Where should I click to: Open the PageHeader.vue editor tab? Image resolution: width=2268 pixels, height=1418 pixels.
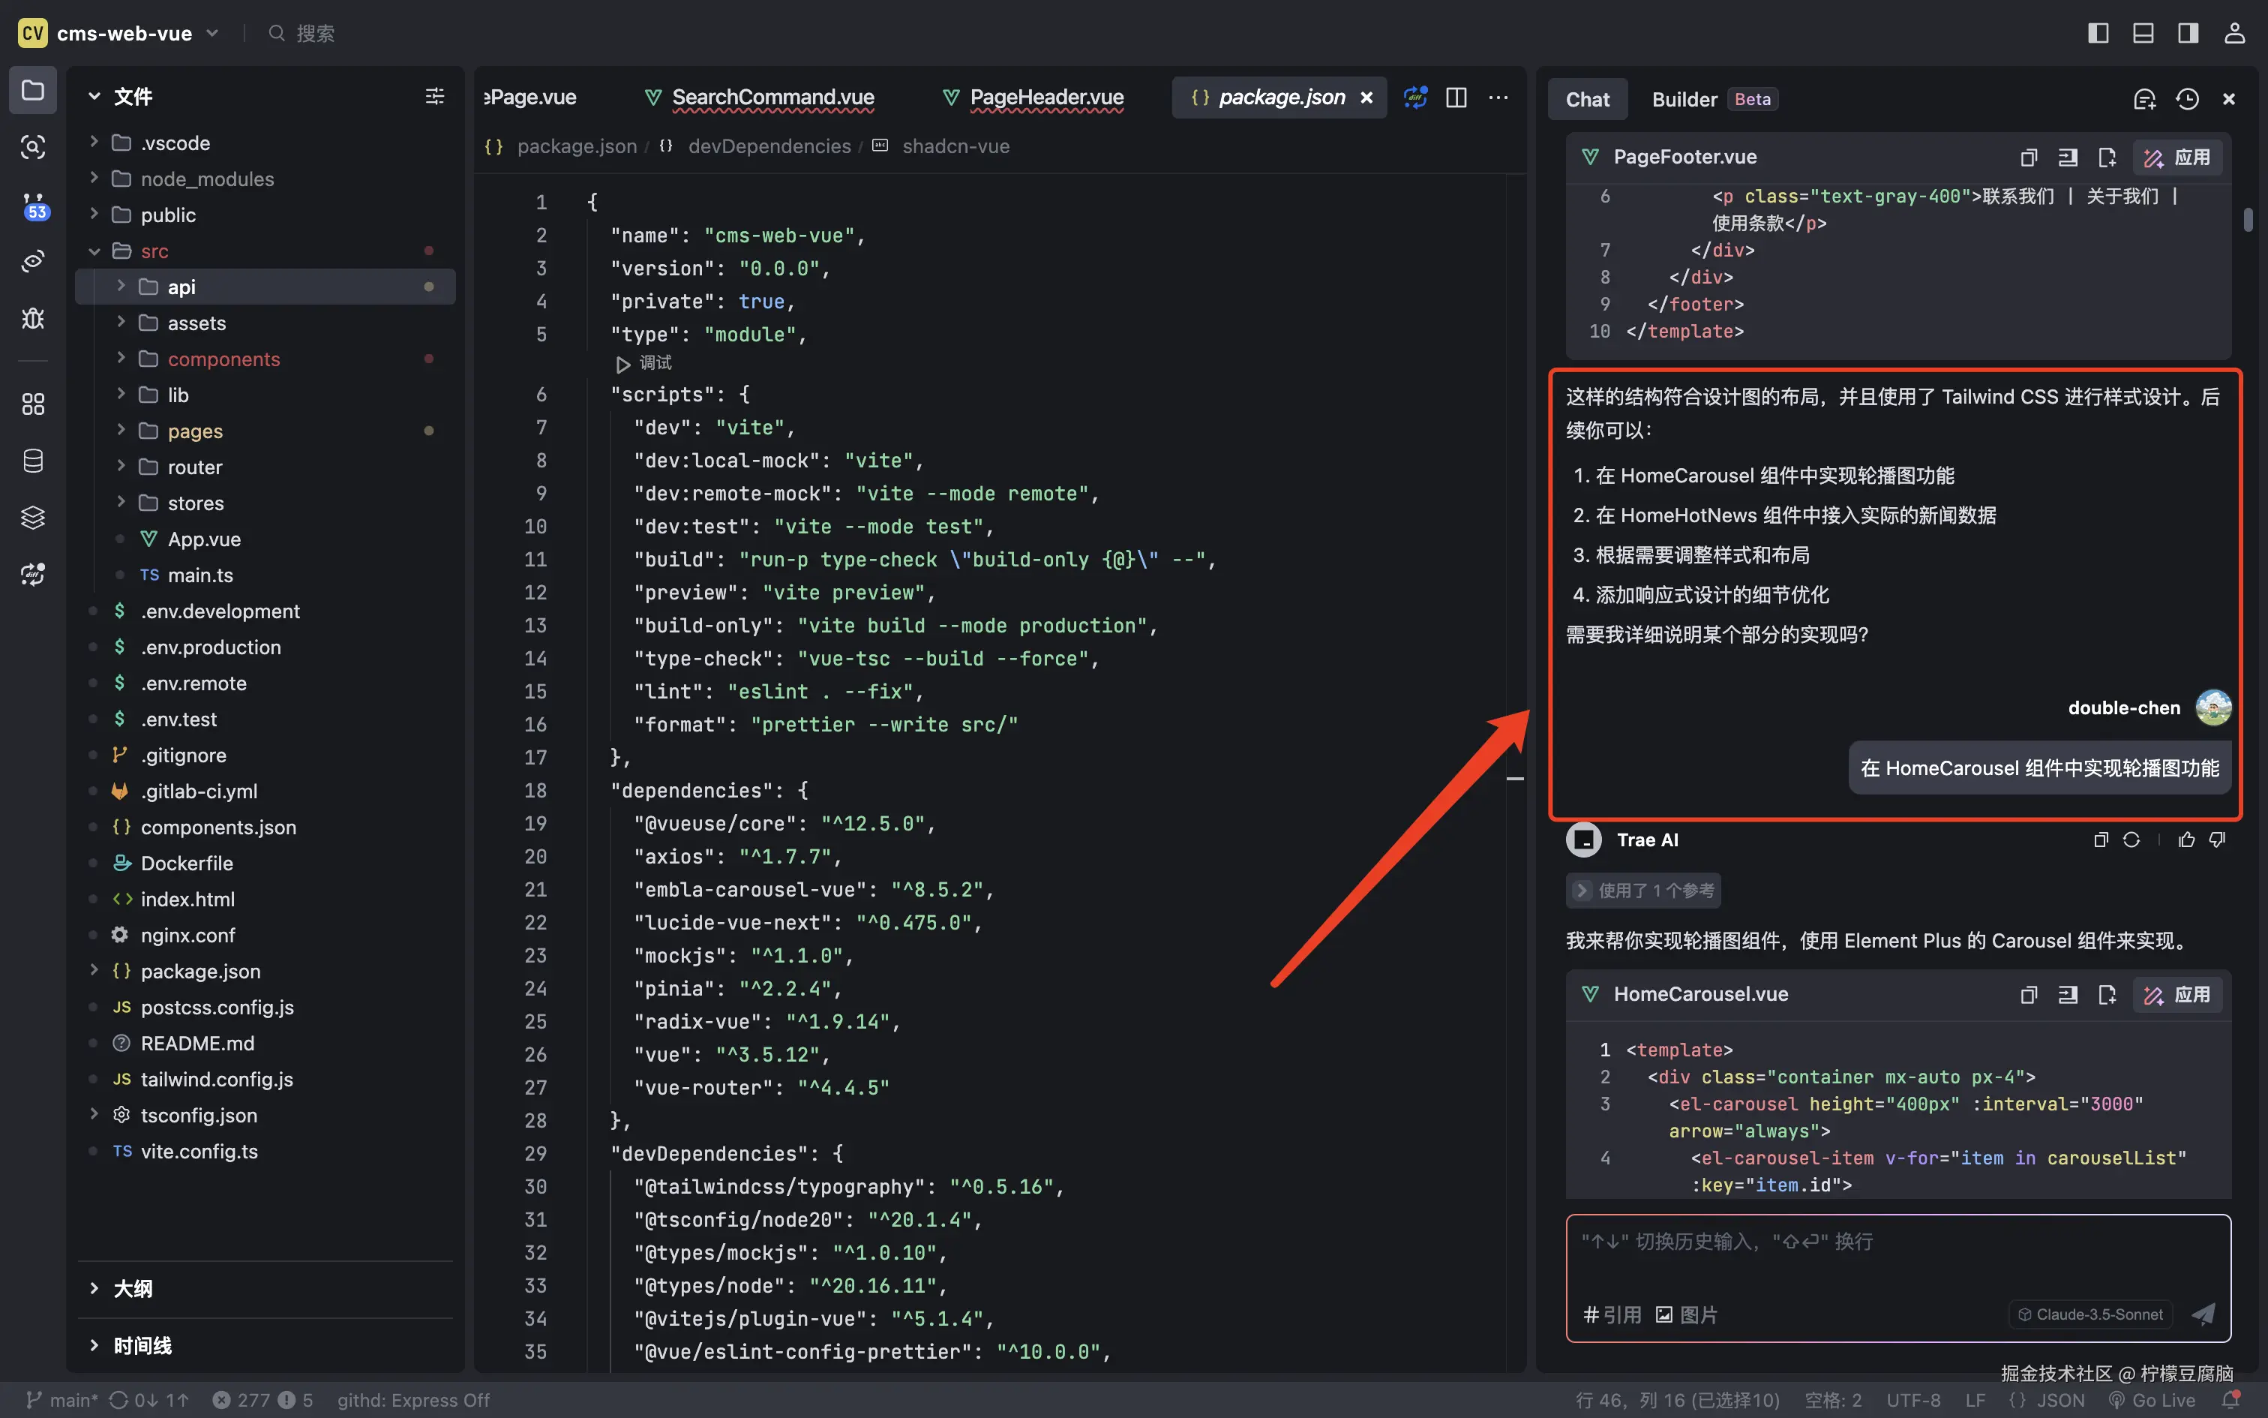click(1033, 98)
